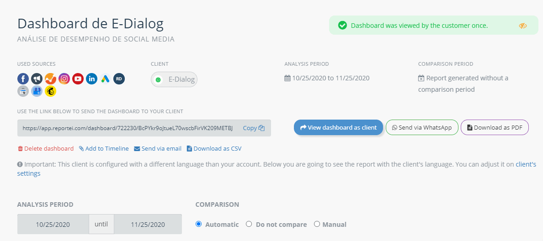Select the Manual comparison option

click(x=317, y=224)
